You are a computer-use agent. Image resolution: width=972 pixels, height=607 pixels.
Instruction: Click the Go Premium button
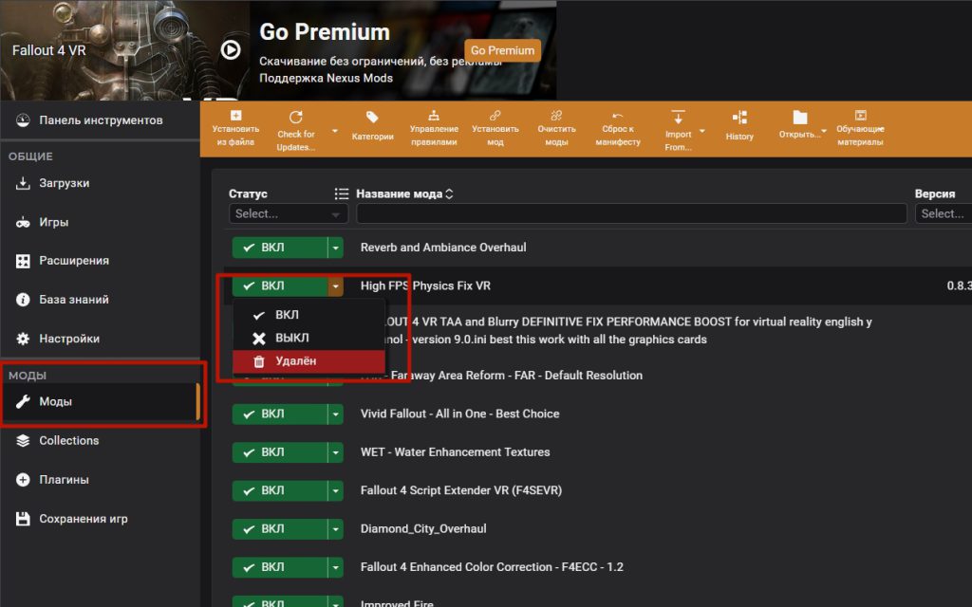coord(502,50)
